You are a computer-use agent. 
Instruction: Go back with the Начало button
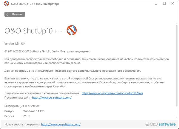(15, 14)
